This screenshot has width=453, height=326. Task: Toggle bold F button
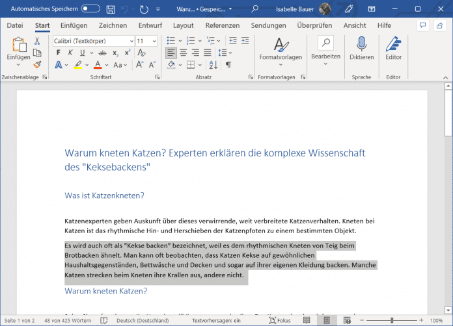pyautogui.click(x=59, y=53)
